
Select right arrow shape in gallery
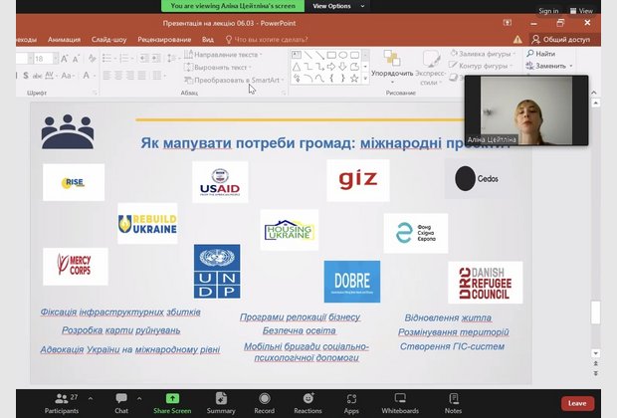point(331,67)
